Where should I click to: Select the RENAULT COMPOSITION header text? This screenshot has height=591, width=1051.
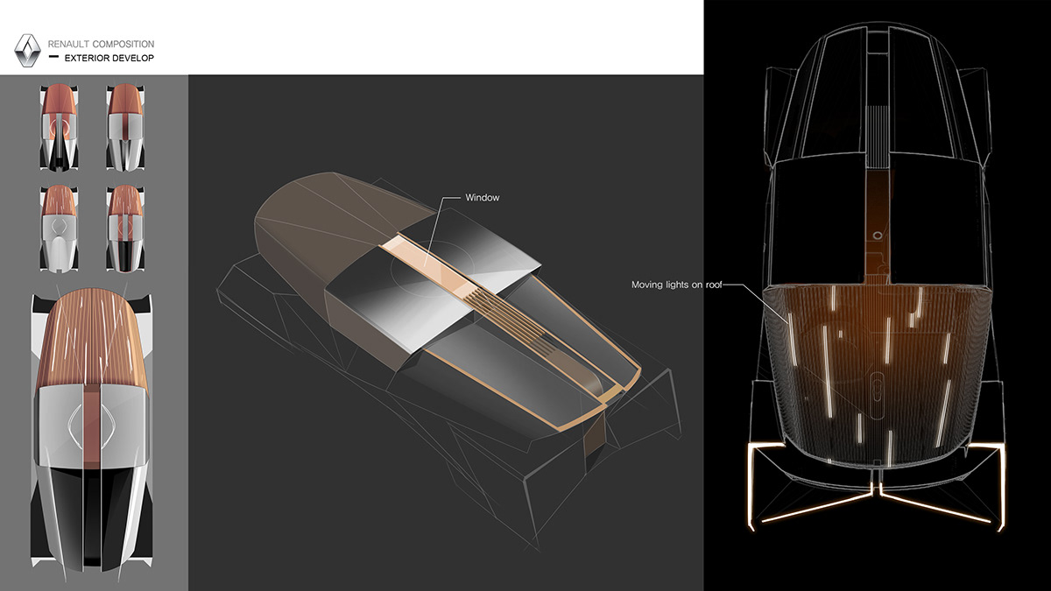pos(102,43)
